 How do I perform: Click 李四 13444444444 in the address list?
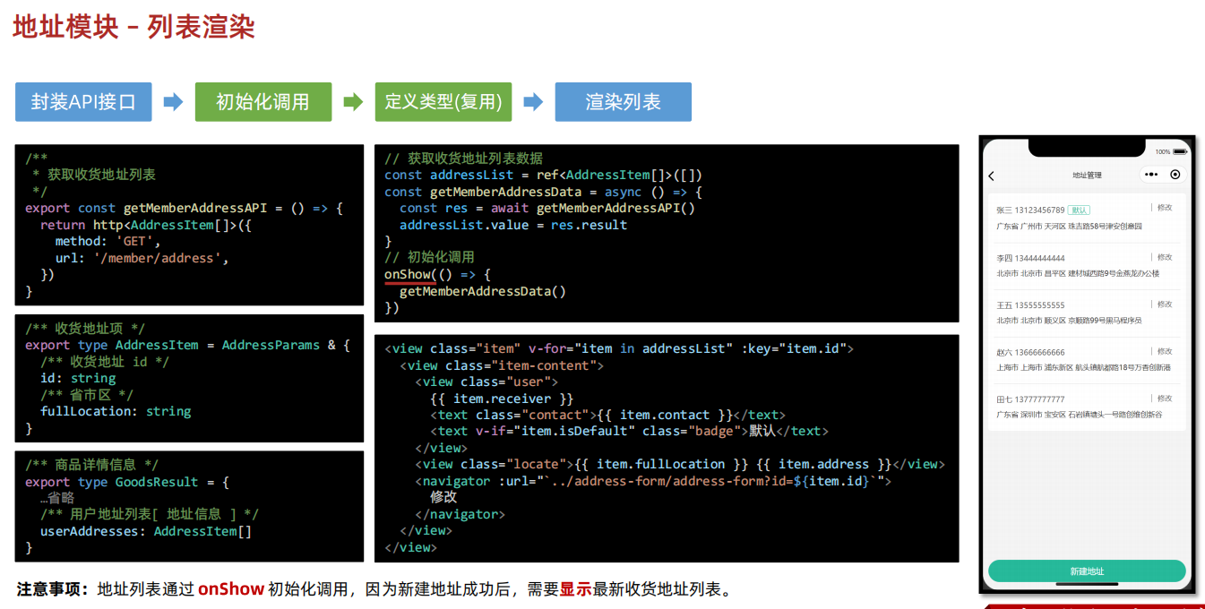(1030, 258)
